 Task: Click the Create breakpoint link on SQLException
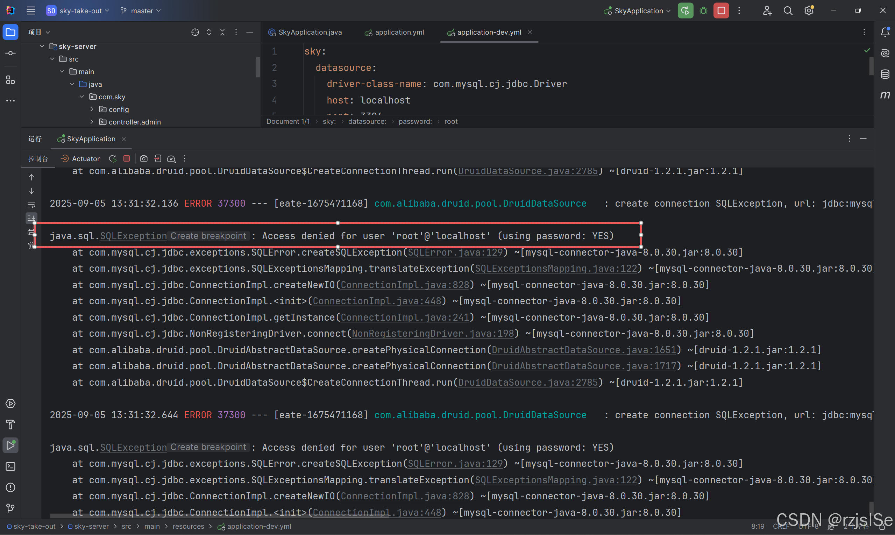[208, 236]
